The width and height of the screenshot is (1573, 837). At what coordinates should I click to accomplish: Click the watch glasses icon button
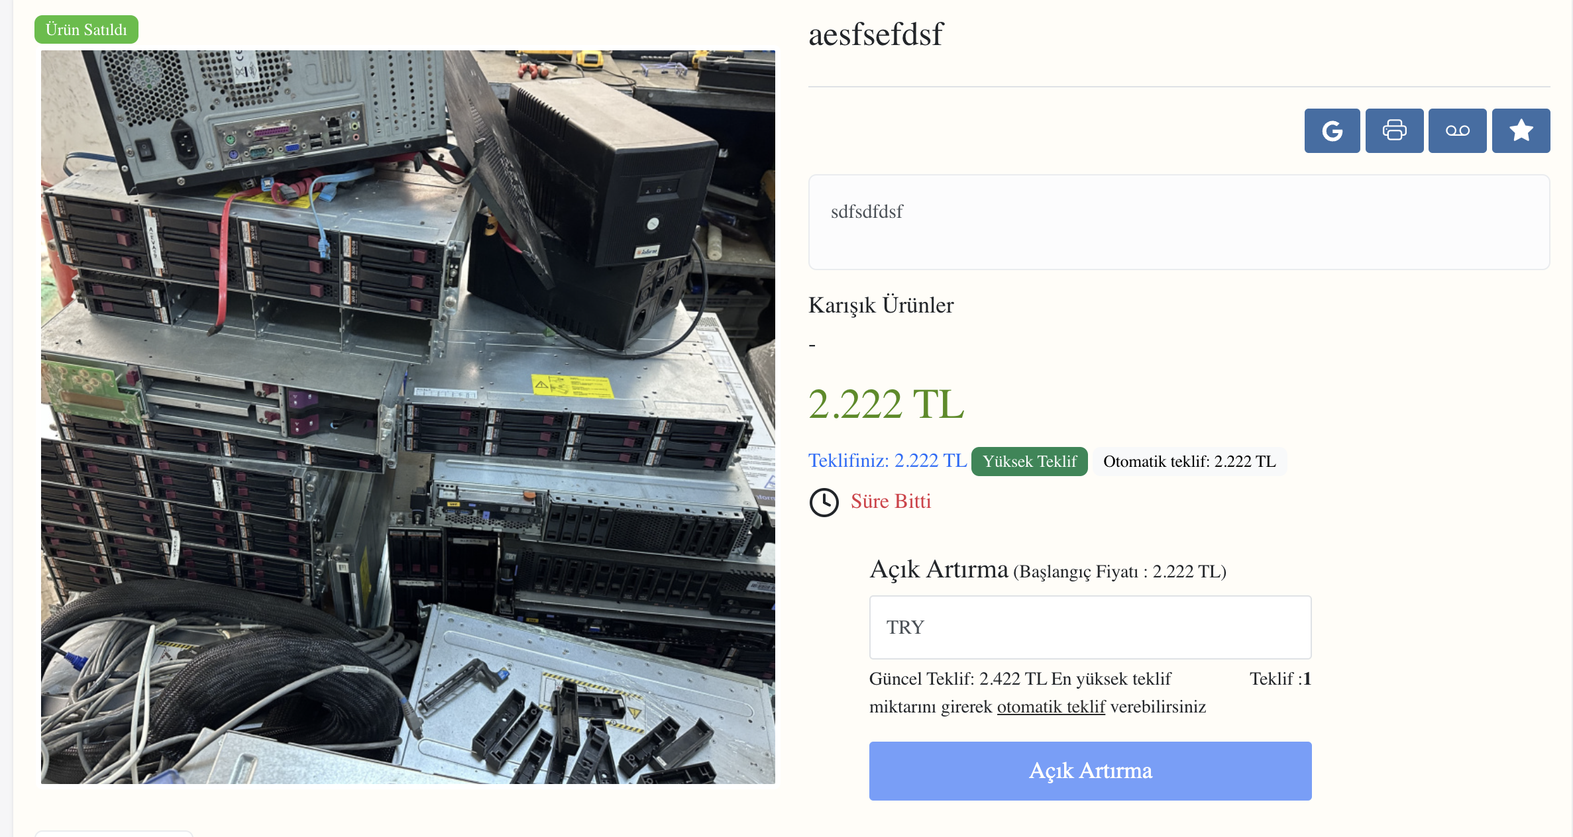pos(1457,130)
